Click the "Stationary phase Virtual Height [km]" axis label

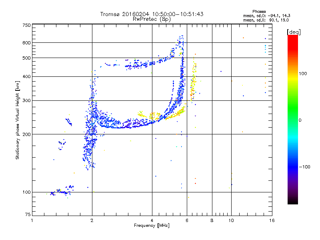pos(17,120)
